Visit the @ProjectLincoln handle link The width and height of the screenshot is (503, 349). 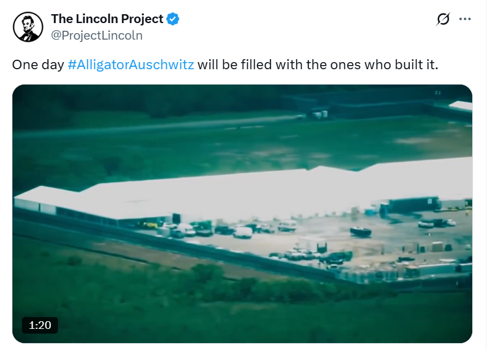96,35
